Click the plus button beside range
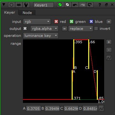The height and width of the screenshot is (115, 115). 109,42
